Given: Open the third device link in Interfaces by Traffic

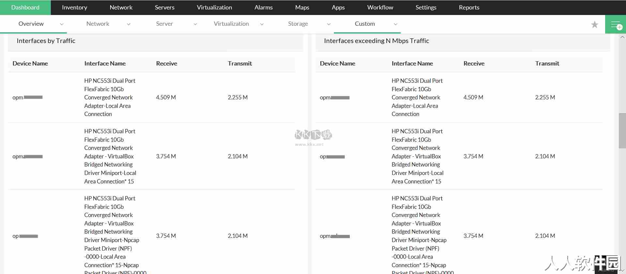Looking at the screenshot, I should [25, 236].
